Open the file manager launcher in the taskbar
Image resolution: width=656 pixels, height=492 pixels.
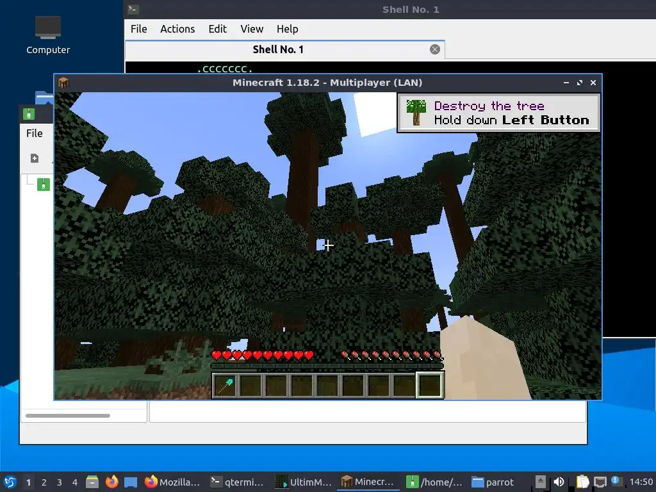click(92, 482)
